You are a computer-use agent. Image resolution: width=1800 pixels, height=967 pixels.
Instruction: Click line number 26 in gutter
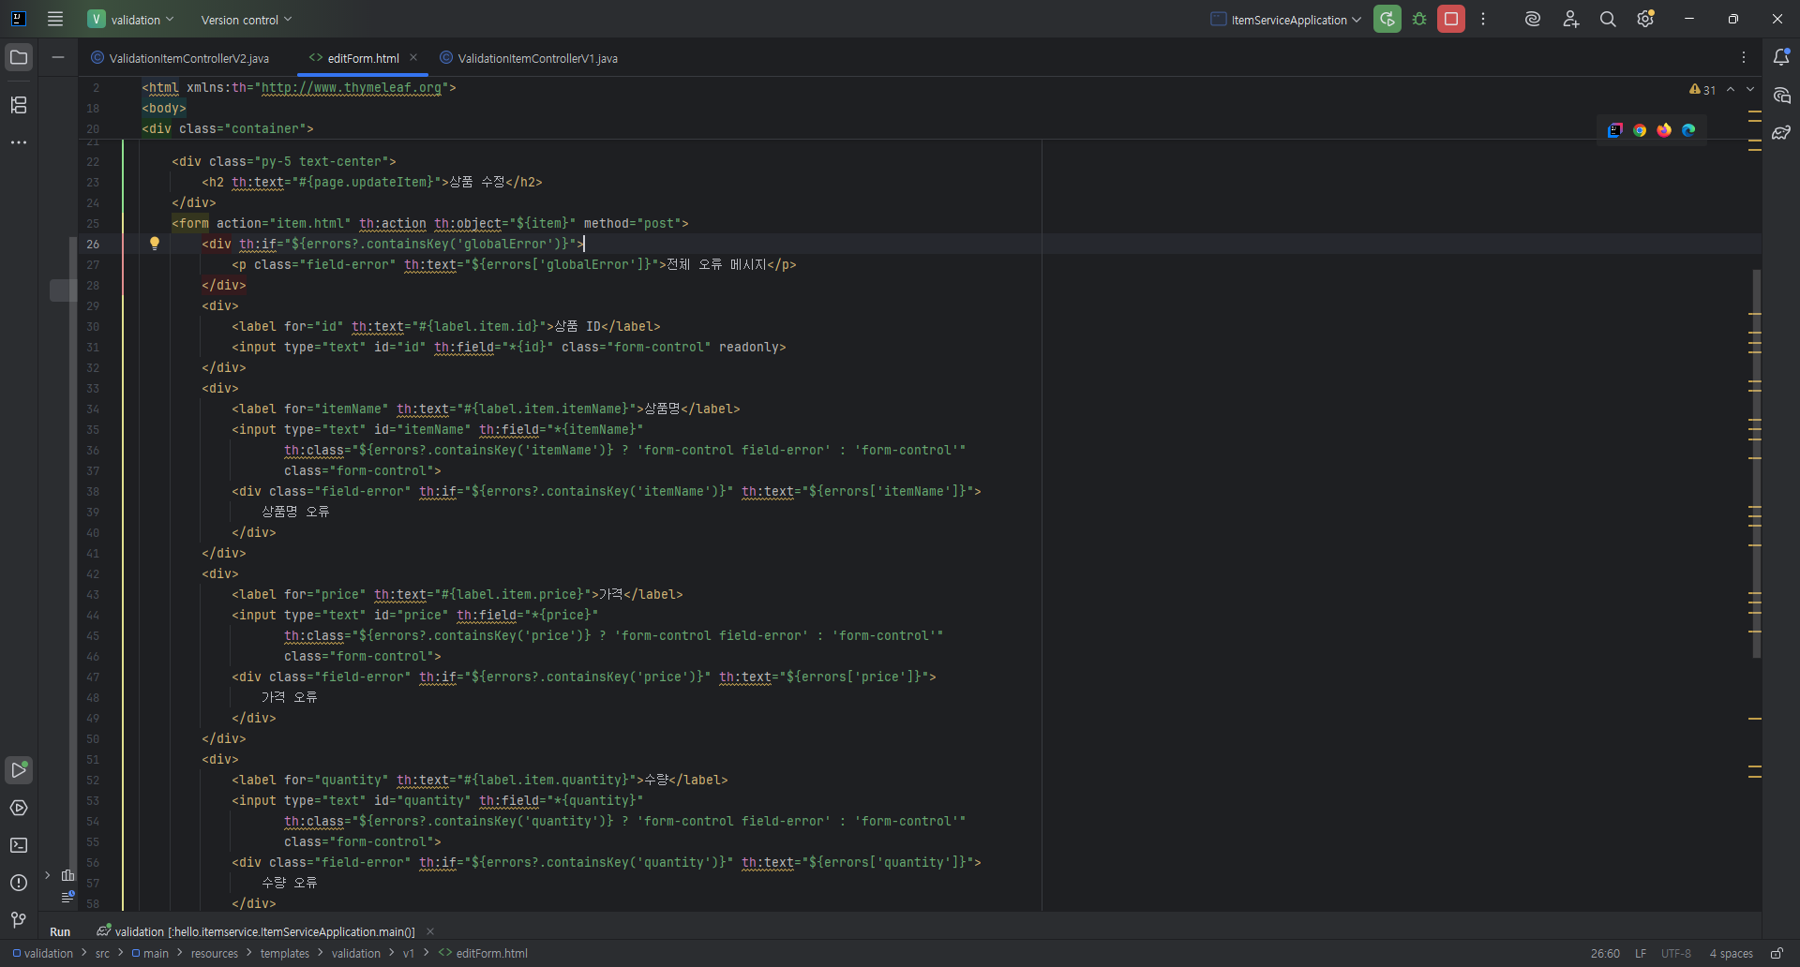click(x=93, y=244)
